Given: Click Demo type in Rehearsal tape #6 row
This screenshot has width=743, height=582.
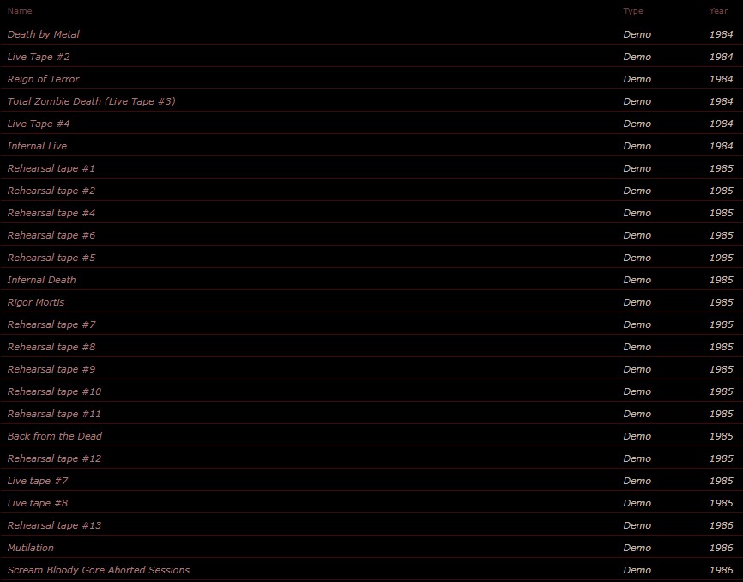Looking at the screenshot, I should pyautogui.click(x=637, y=235).
